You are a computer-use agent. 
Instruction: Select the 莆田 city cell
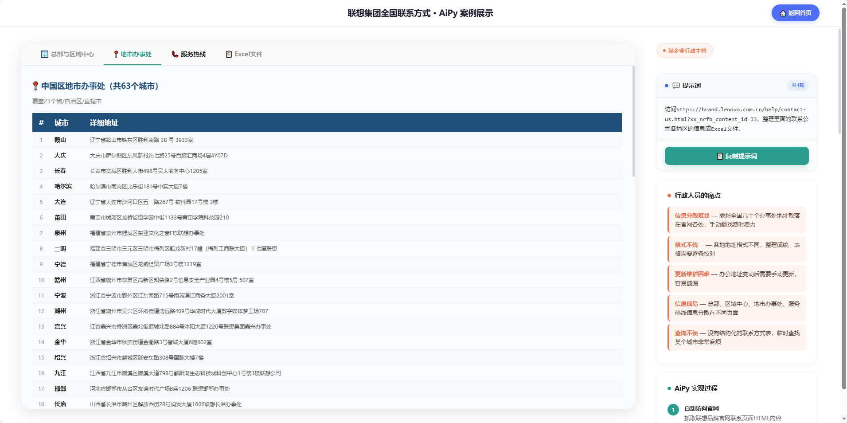pos(60,217)
